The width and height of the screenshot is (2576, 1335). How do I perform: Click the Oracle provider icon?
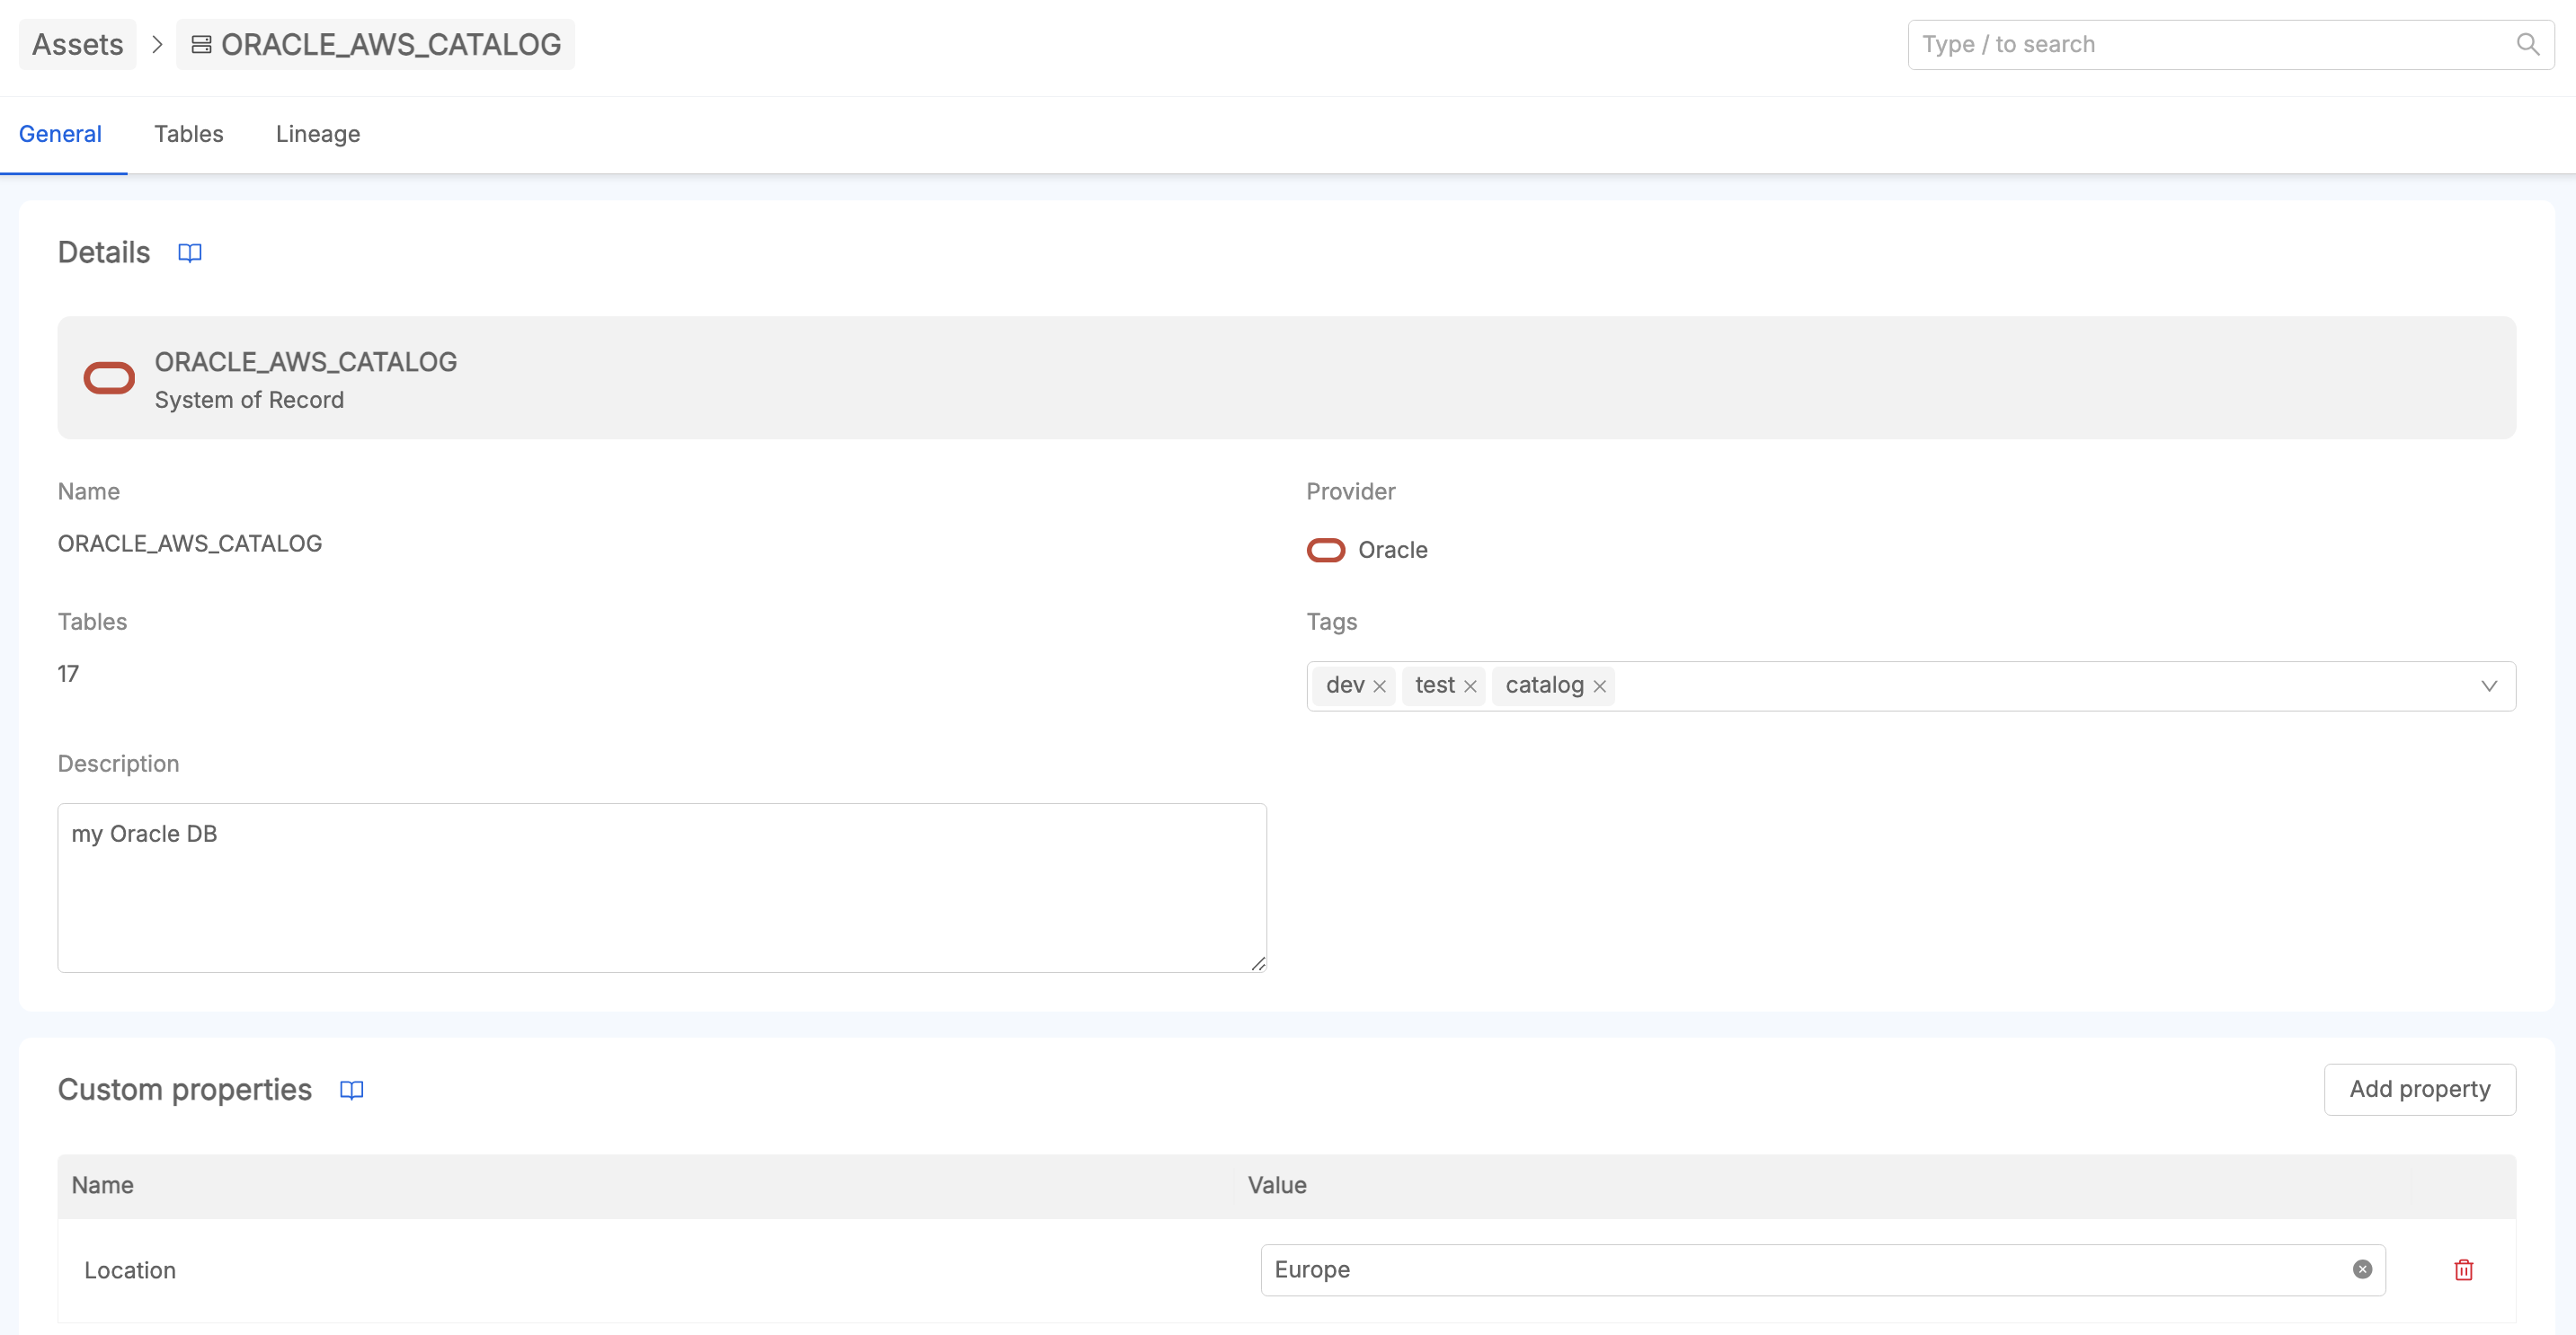pyautogui.click(x=1326, y=550)
